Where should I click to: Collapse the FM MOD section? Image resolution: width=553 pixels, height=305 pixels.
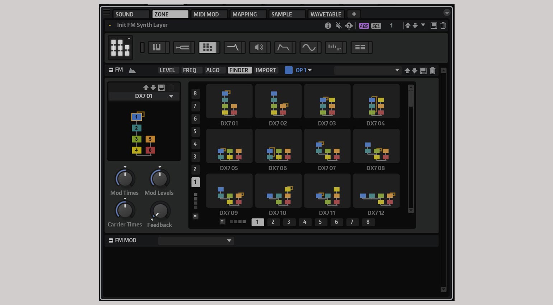(111, 240)
